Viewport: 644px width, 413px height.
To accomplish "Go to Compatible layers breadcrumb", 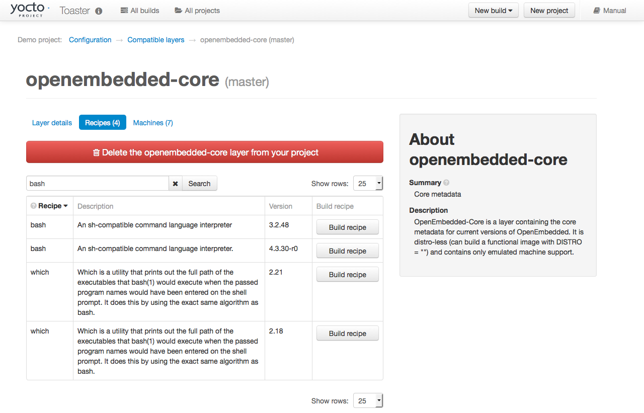I will [155, 40].
